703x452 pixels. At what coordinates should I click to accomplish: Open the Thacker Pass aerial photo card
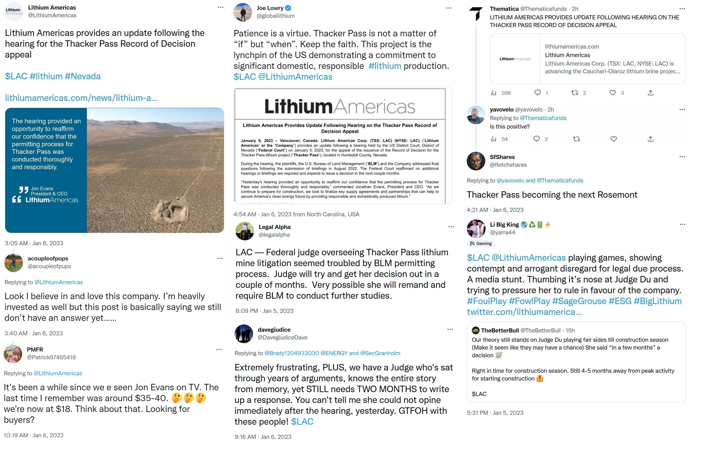point(114,170)
